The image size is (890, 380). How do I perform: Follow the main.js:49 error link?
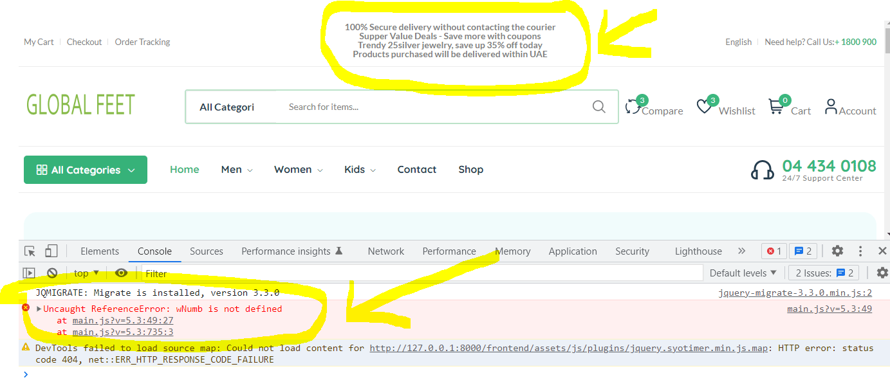828,309
